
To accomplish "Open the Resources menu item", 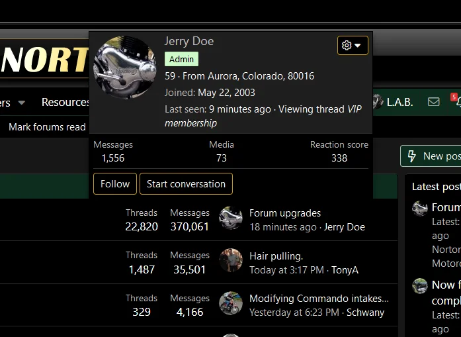I will [x=65, y=102].
